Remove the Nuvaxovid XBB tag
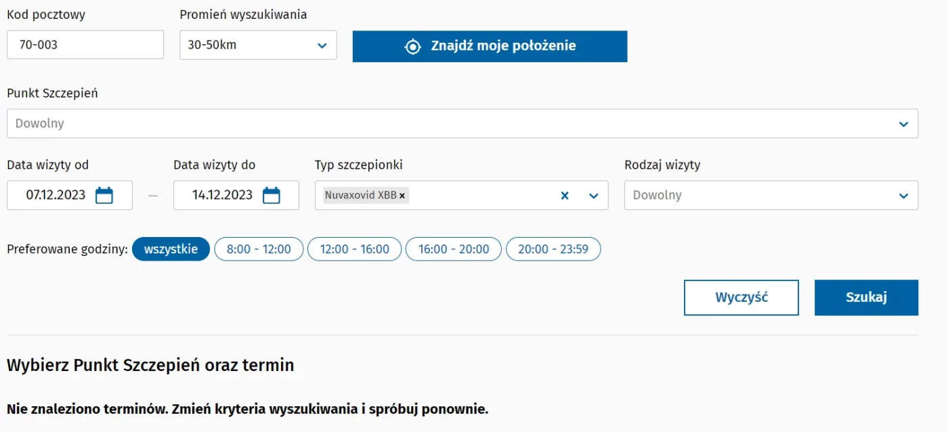This screenshot has width=948, height=432. 402,196
